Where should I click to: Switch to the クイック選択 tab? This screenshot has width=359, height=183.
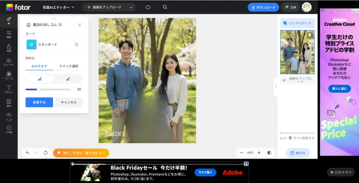[x=69, y=66]
